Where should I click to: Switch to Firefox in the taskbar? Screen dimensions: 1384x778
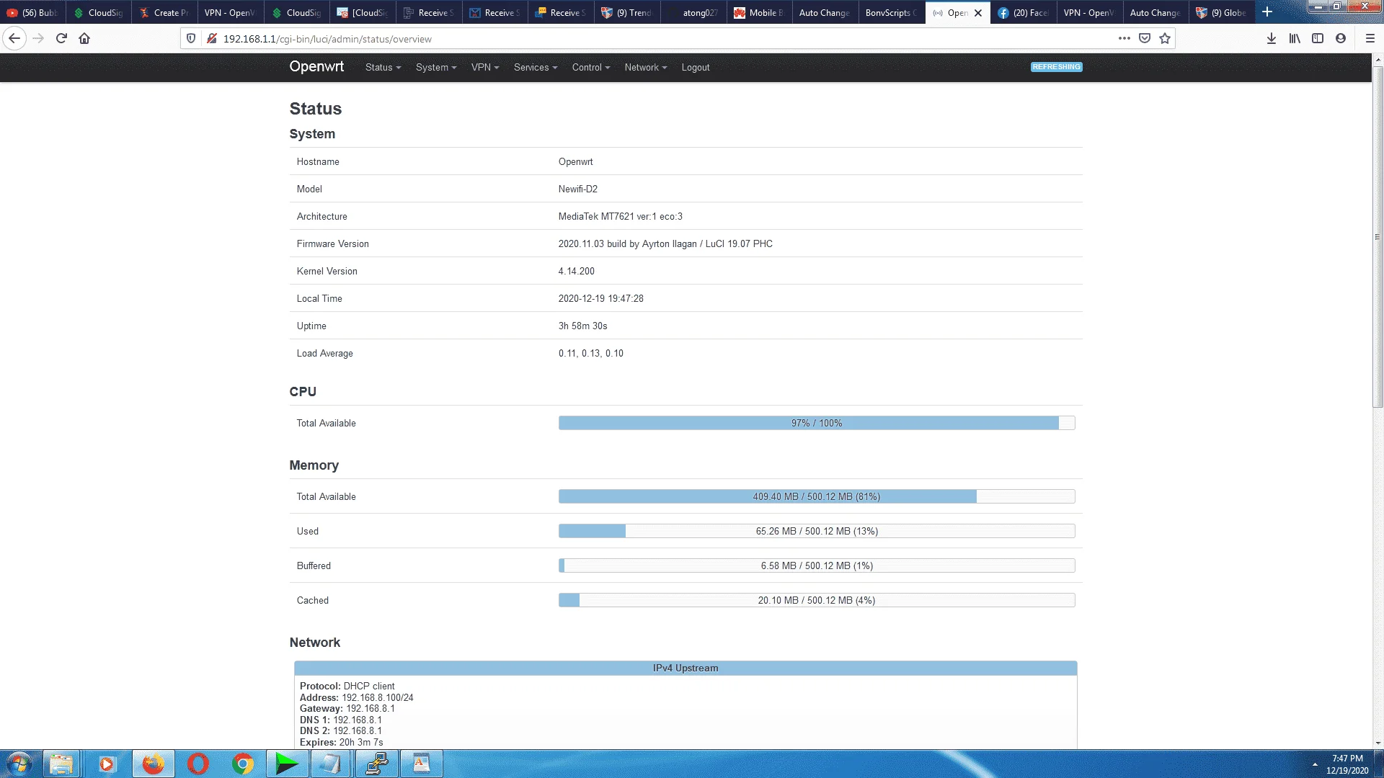coord(153,764)
